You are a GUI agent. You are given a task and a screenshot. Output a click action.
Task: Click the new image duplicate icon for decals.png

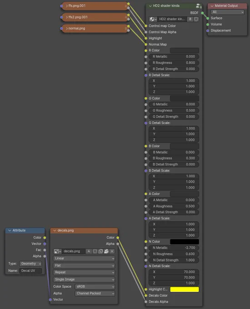(101, 251)
